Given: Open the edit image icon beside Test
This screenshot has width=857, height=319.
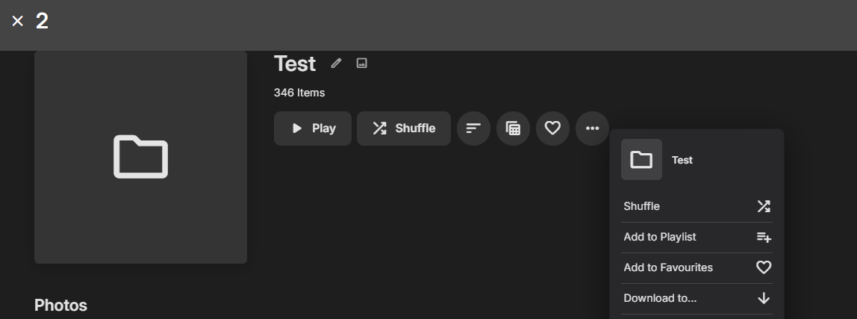Looking at the screenshot, I should coord(362,64).
